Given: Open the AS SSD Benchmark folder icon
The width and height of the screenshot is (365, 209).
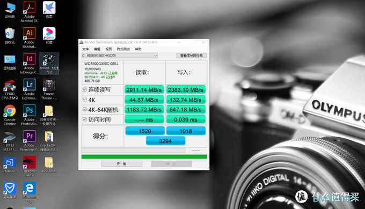Looking at the screenshot, I should 49,165.
